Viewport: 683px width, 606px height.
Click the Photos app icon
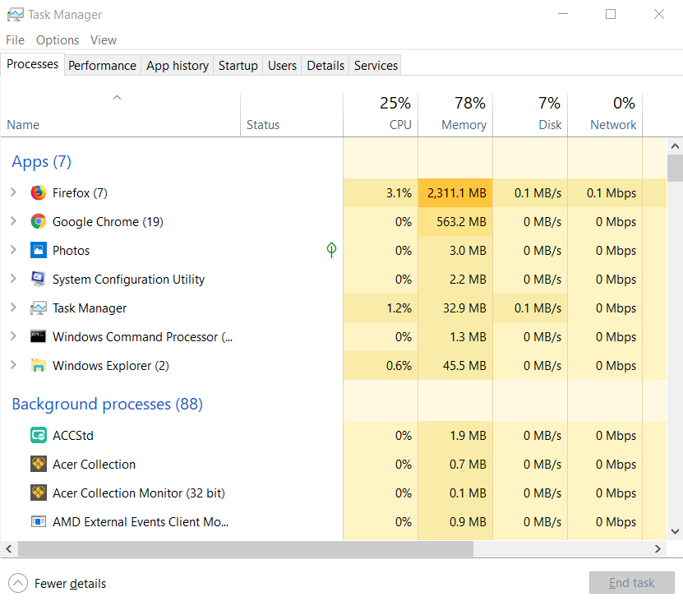[x=39, y=250]
